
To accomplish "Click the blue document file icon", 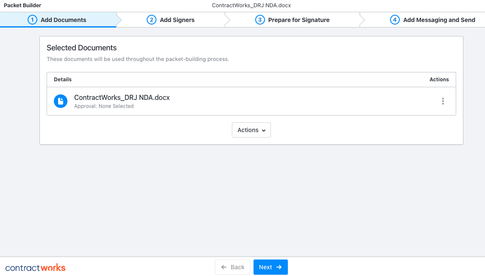I will point(61,101).
